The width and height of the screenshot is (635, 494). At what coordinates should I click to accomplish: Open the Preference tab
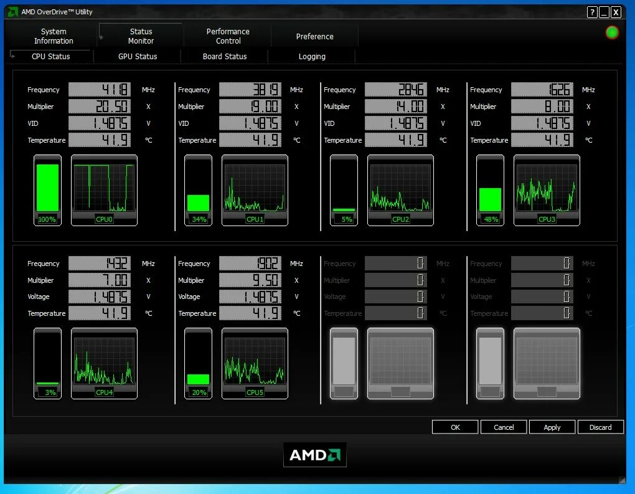tap(314, 36)
